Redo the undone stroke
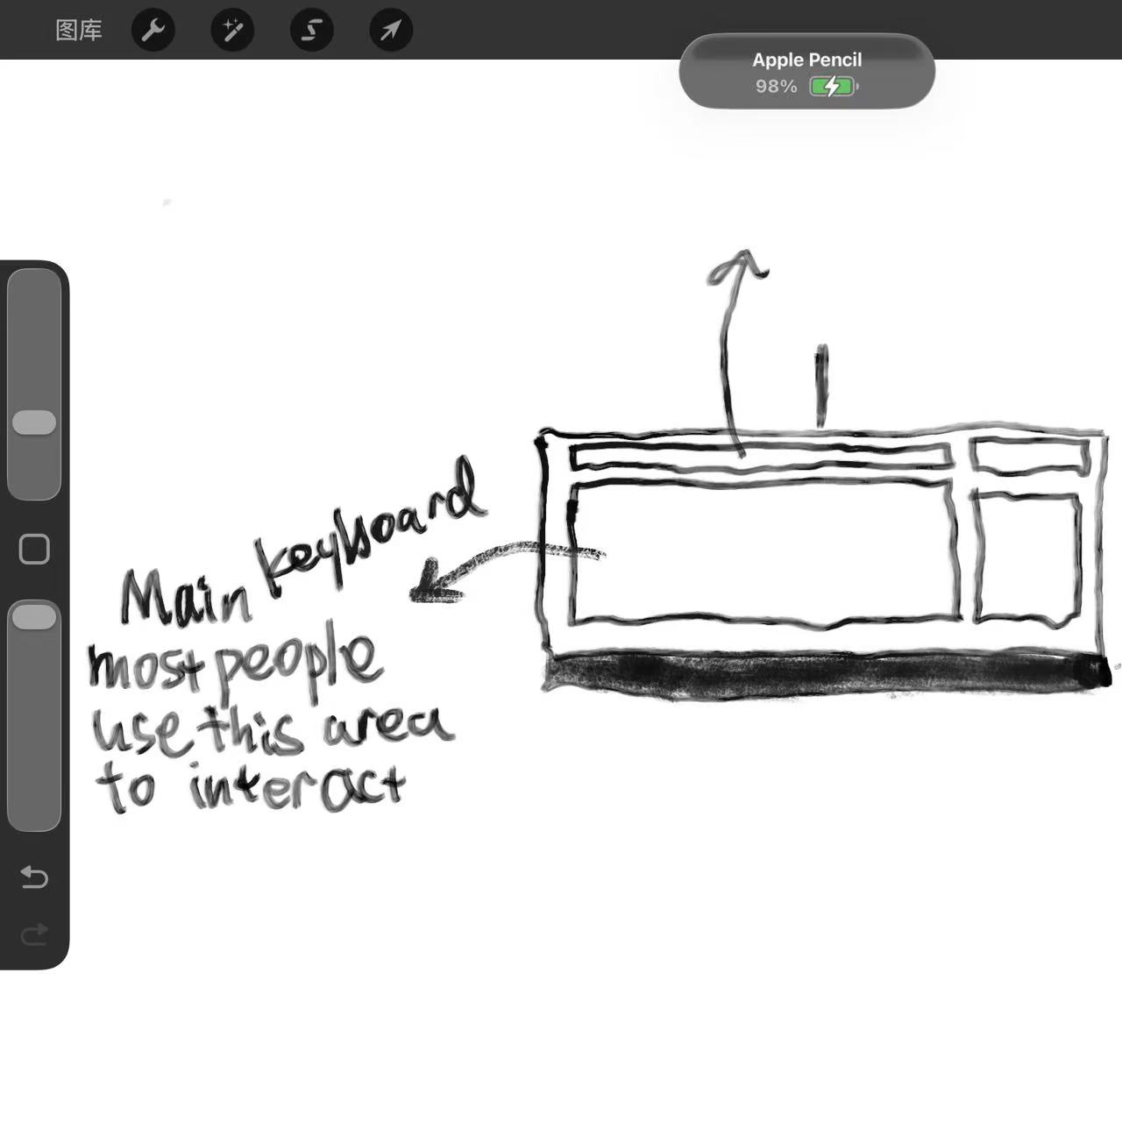 tap(33, 934)
